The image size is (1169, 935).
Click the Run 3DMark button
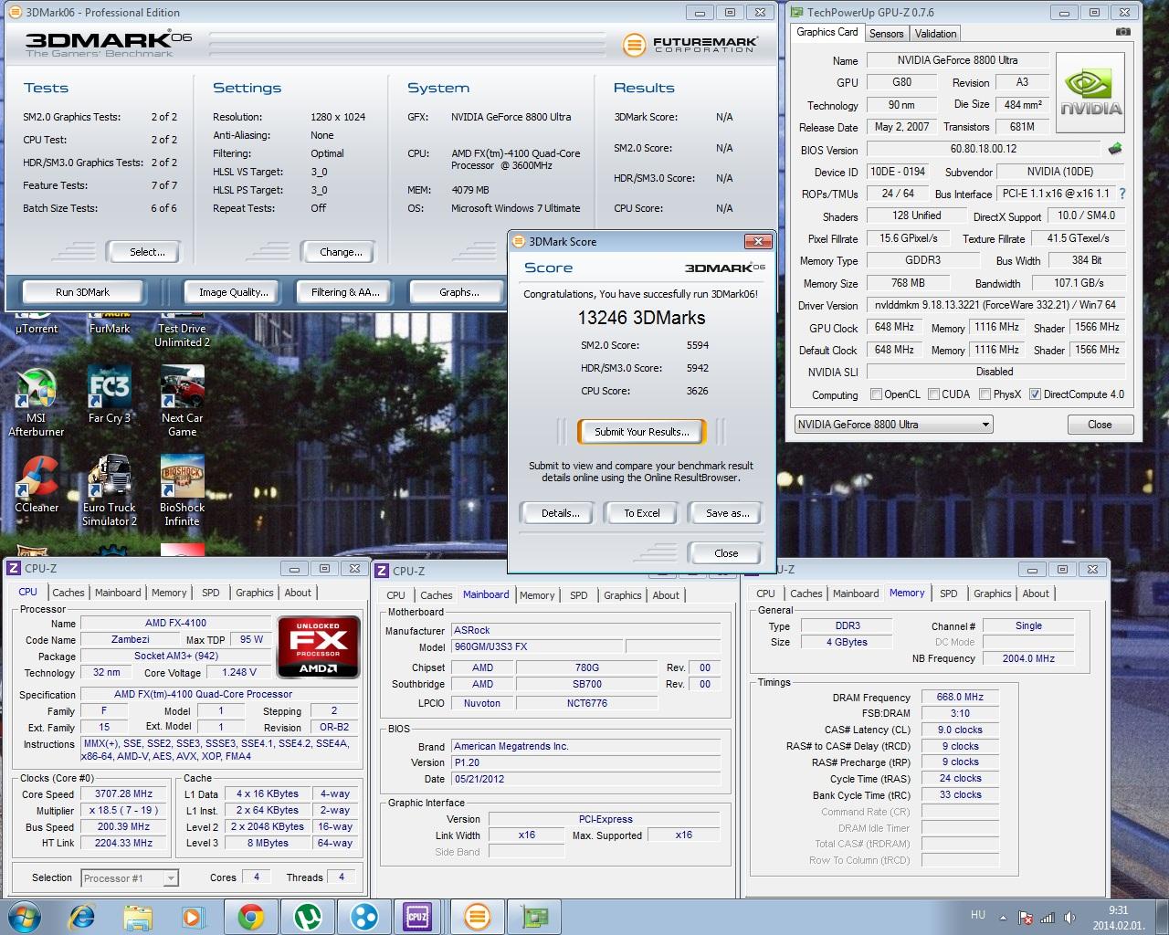(x=82, y=292)
